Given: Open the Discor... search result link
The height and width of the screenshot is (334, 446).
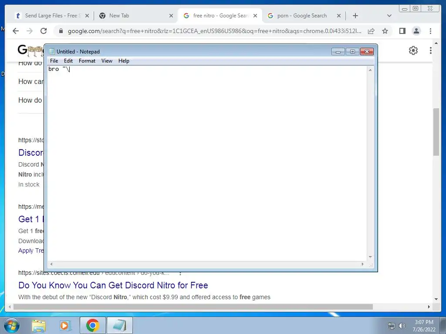Looking at the screenshot, I should [x=31, y=153].
